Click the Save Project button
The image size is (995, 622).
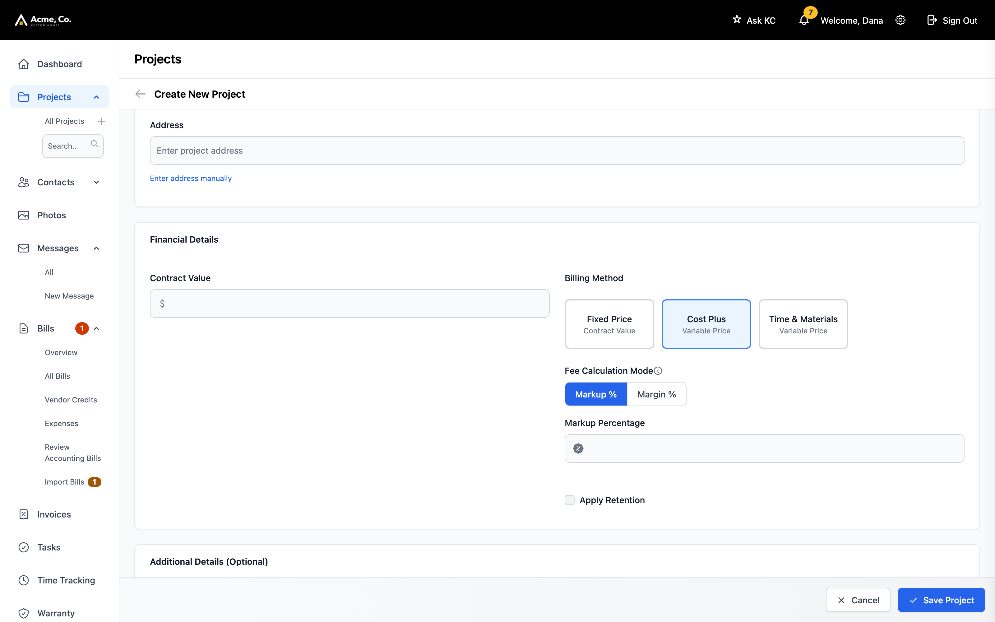pos(942,600)
